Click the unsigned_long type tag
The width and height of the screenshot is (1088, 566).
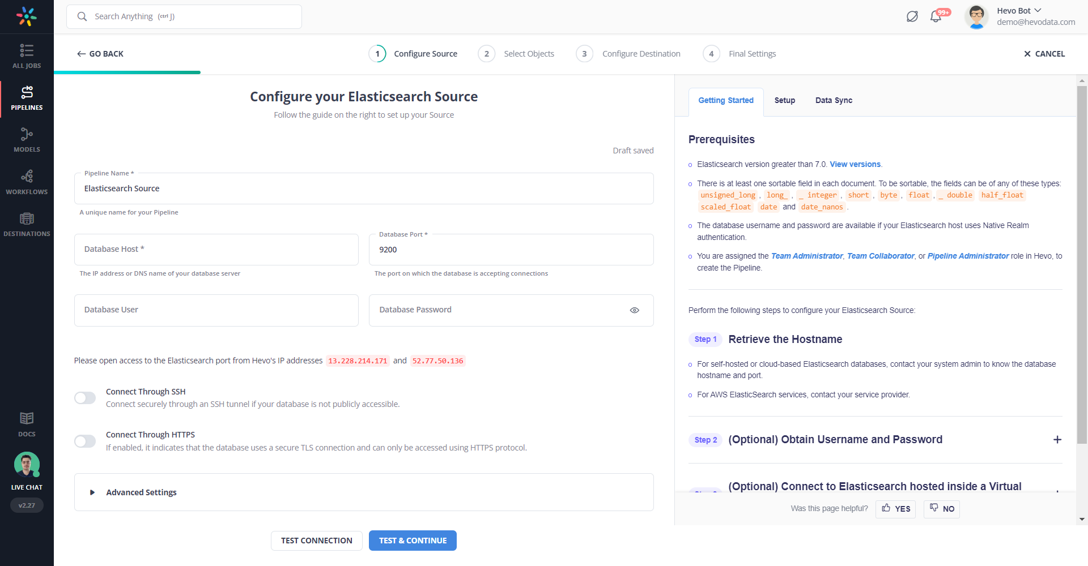(728, 195)
